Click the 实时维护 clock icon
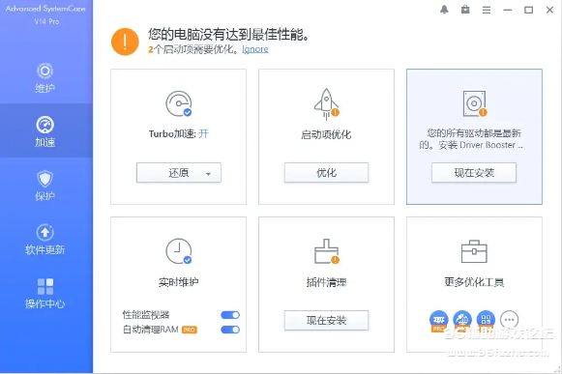This screenshot has width=562, height=374. (179, 251)
